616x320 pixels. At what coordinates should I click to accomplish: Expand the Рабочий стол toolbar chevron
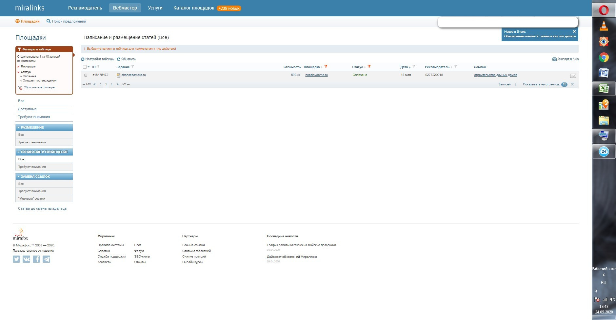coord(604,275)
